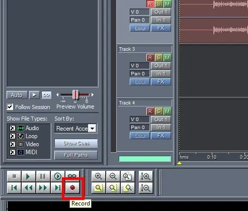Click the Stop transport button
This screenshot has width=248, height=211.
tap(14, 176)
